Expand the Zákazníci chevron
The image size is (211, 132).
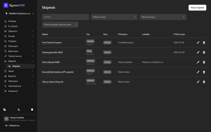click(x=32, y=31)
